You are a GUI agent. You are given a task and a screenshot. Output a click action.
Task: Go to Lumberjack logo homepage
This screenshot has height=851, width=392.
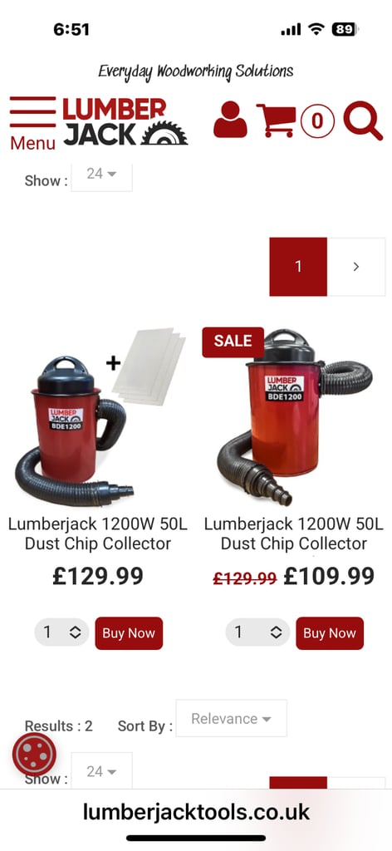[125, 121]
